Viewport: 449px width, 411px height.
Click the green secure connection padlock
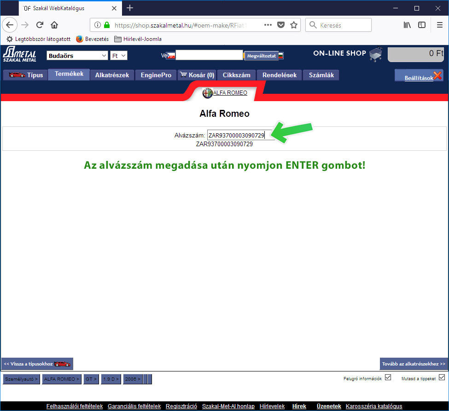pyautogui.click(x=107, y=25)
